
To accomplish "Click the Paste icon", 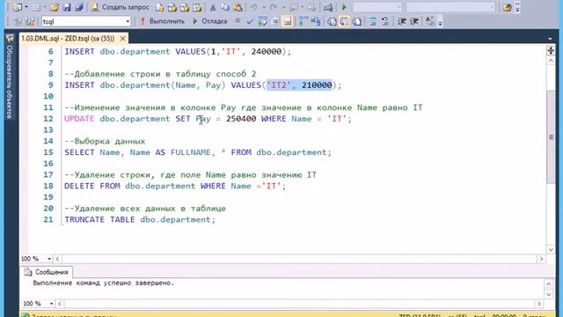I will 238,7.
